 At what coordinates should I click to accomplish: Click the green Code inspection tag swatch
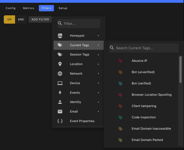(x=120, y=117)
